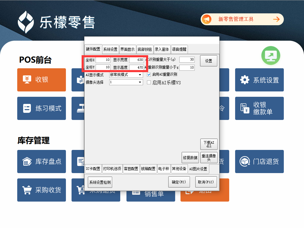Viewport: 304px width, 228px height.
Task: Open the 门店退货 tile
Action: point(259,161)
